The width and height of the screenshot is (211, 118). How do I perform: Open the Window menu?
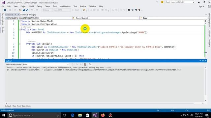click(x=93, y=6)
